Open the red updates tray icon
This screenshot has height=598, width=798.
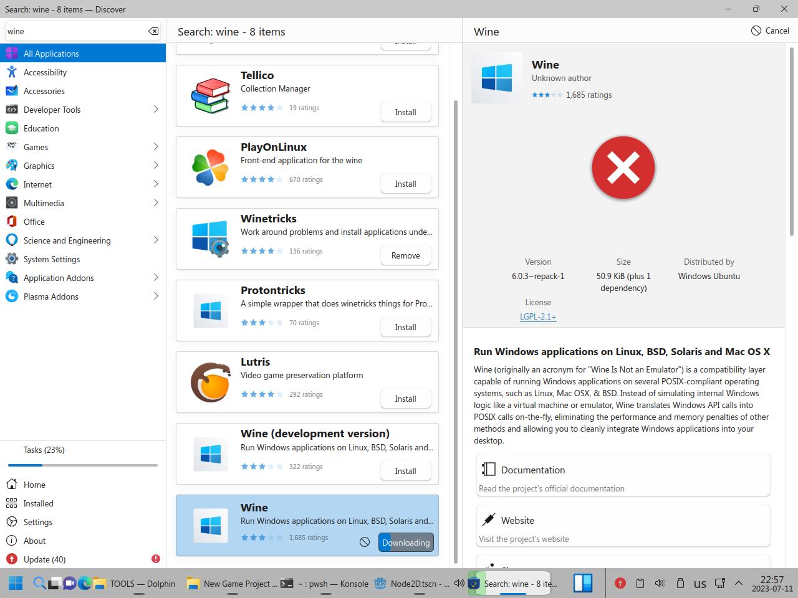click(620, 584)
